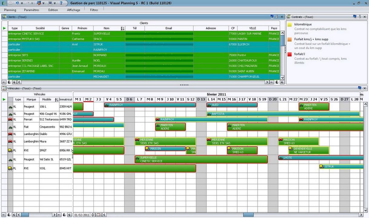The width and height of the screenshot is (369, 218).
Task: Click red car icon of Ferrari 512 Testarossa row
Action: pos(10,119)
